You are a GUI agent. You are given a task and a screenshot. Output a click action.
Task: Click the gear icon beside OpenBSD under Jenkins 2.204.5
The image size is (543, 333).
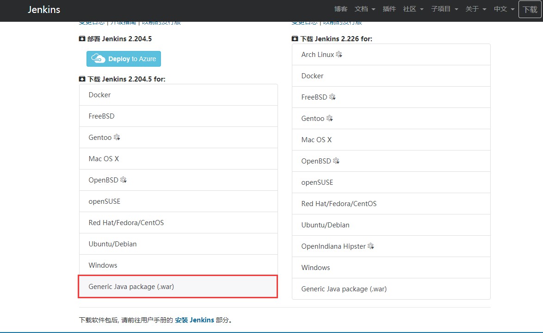tap(123, 180)
